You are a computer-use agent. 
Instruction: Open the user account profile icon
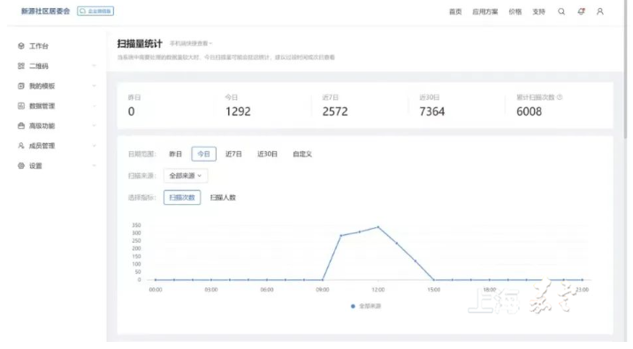click(600, 11)
